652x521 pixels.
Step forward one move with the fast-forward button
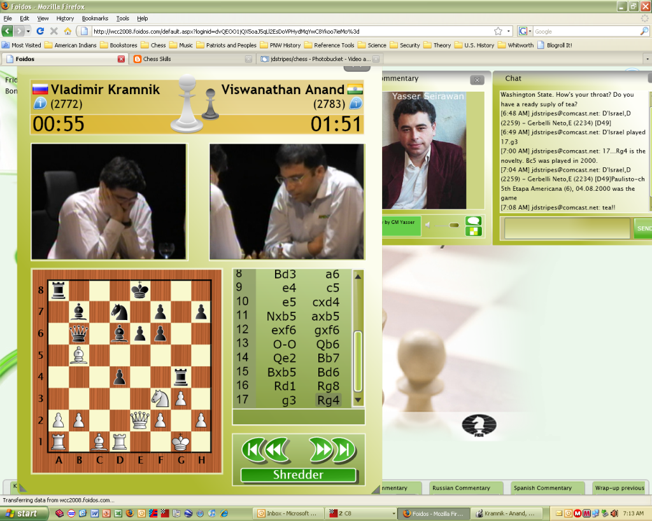pos(321,450)
